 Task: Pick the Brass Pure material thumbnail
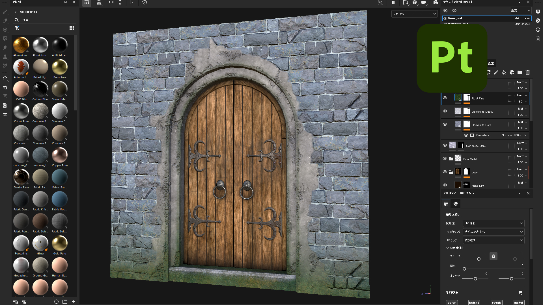(60, 67)
